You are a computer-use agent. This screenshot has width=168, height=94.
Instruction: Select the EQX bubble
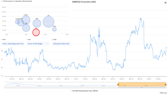coord(26,28)
